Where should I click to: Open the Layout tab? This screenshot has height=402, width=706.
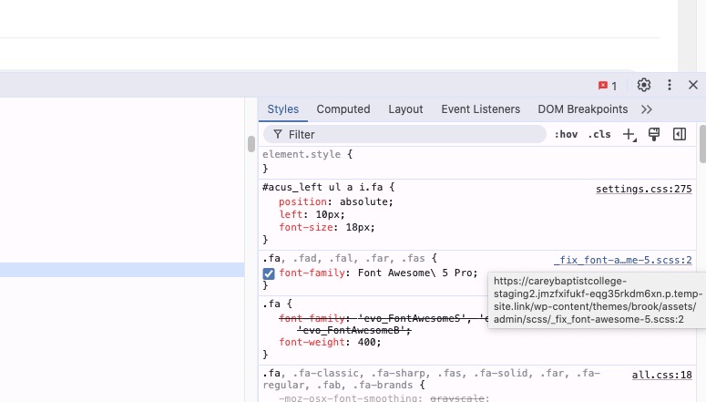(x=405, y=109)
